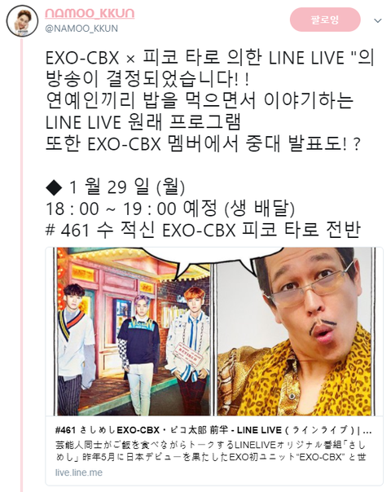Screen dimensions: 391x492
Task: Toggle the pink 팔로잉 follow button
Action: (325, 20)
